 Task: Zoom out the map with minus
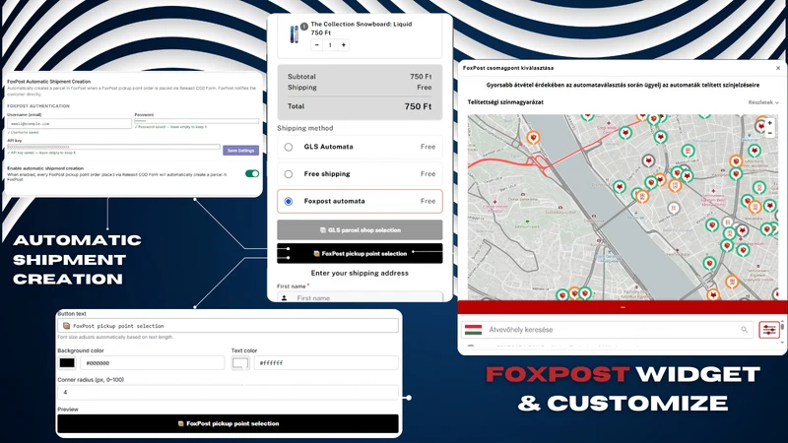click(x=769, y=133)
